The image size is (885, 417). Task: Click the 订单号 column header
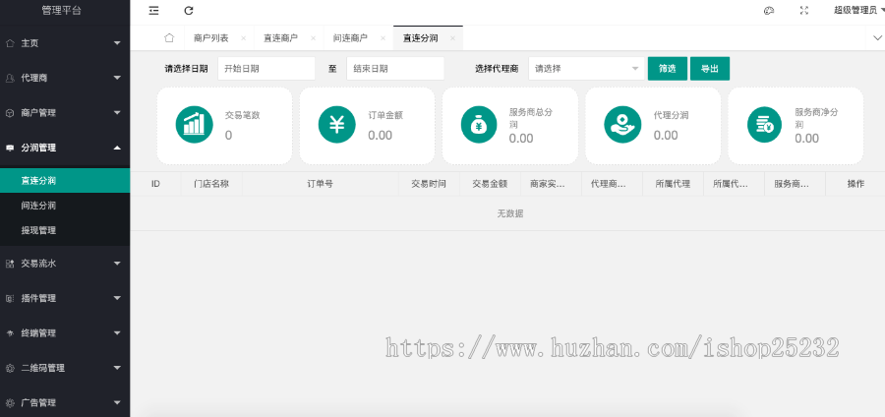(320, 184)
